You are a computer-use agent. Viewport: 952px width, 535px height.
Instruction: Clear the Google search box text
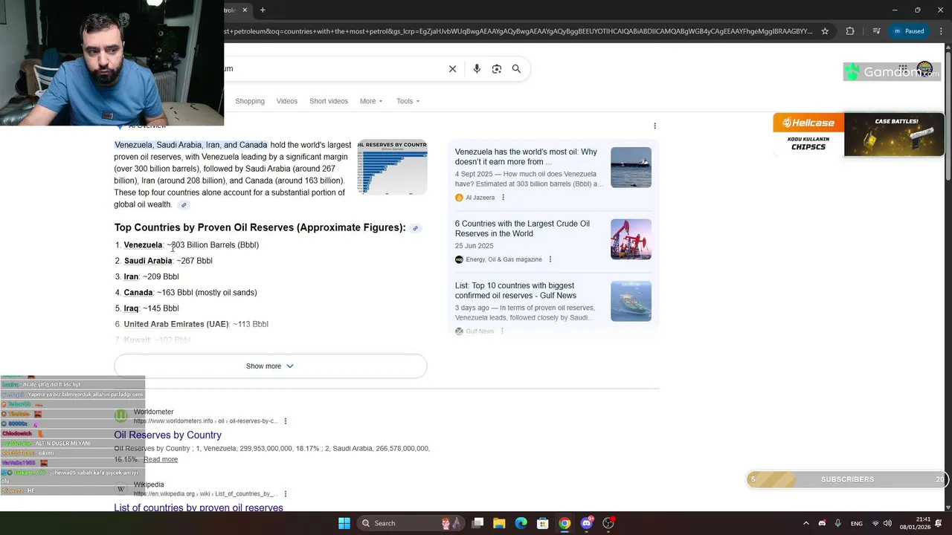[x=452, y=68]
